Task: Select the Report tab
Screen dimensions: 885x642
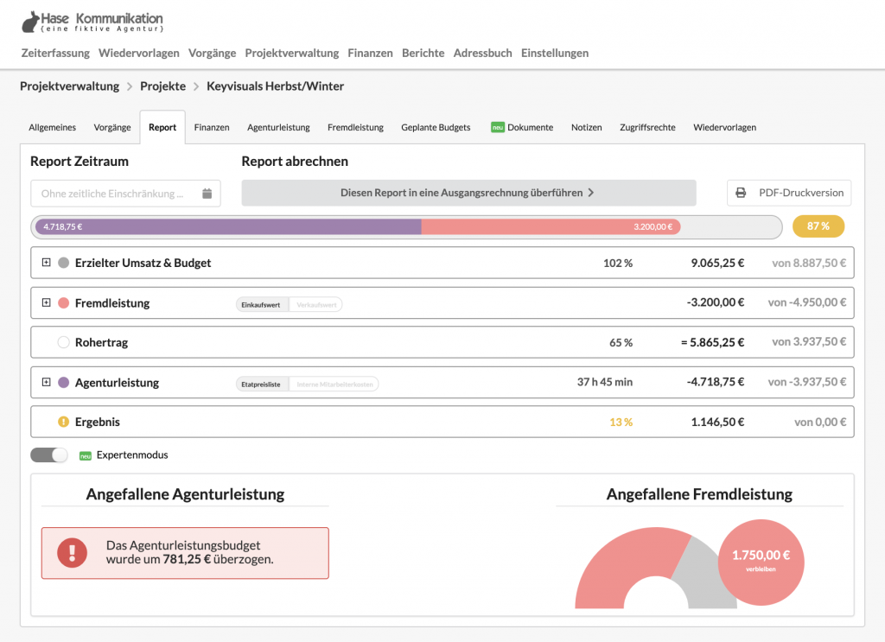Action: pos(162,128)
